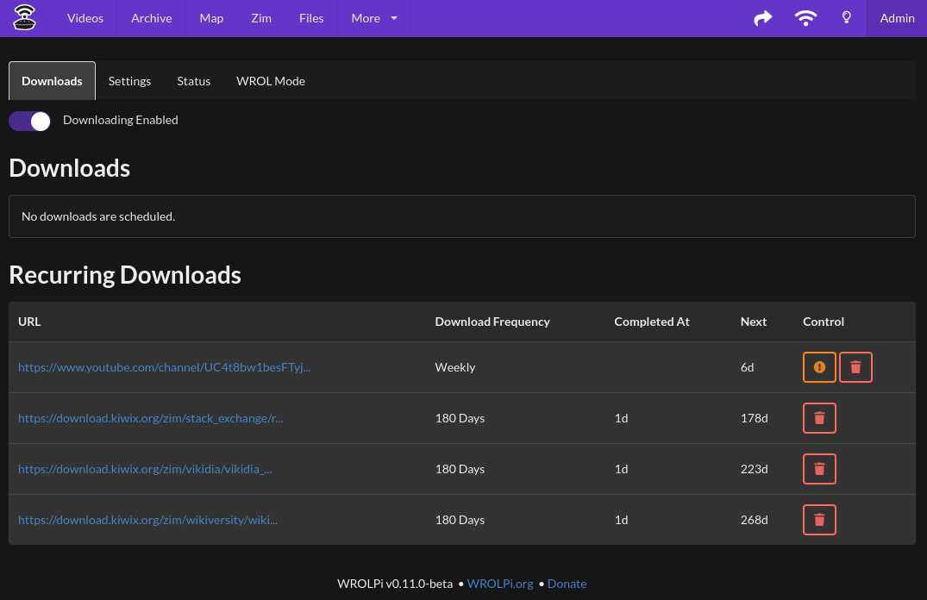Click the WROLPi logo icon
This screenshot has height=600, width=927.
[x=25, y=17]
